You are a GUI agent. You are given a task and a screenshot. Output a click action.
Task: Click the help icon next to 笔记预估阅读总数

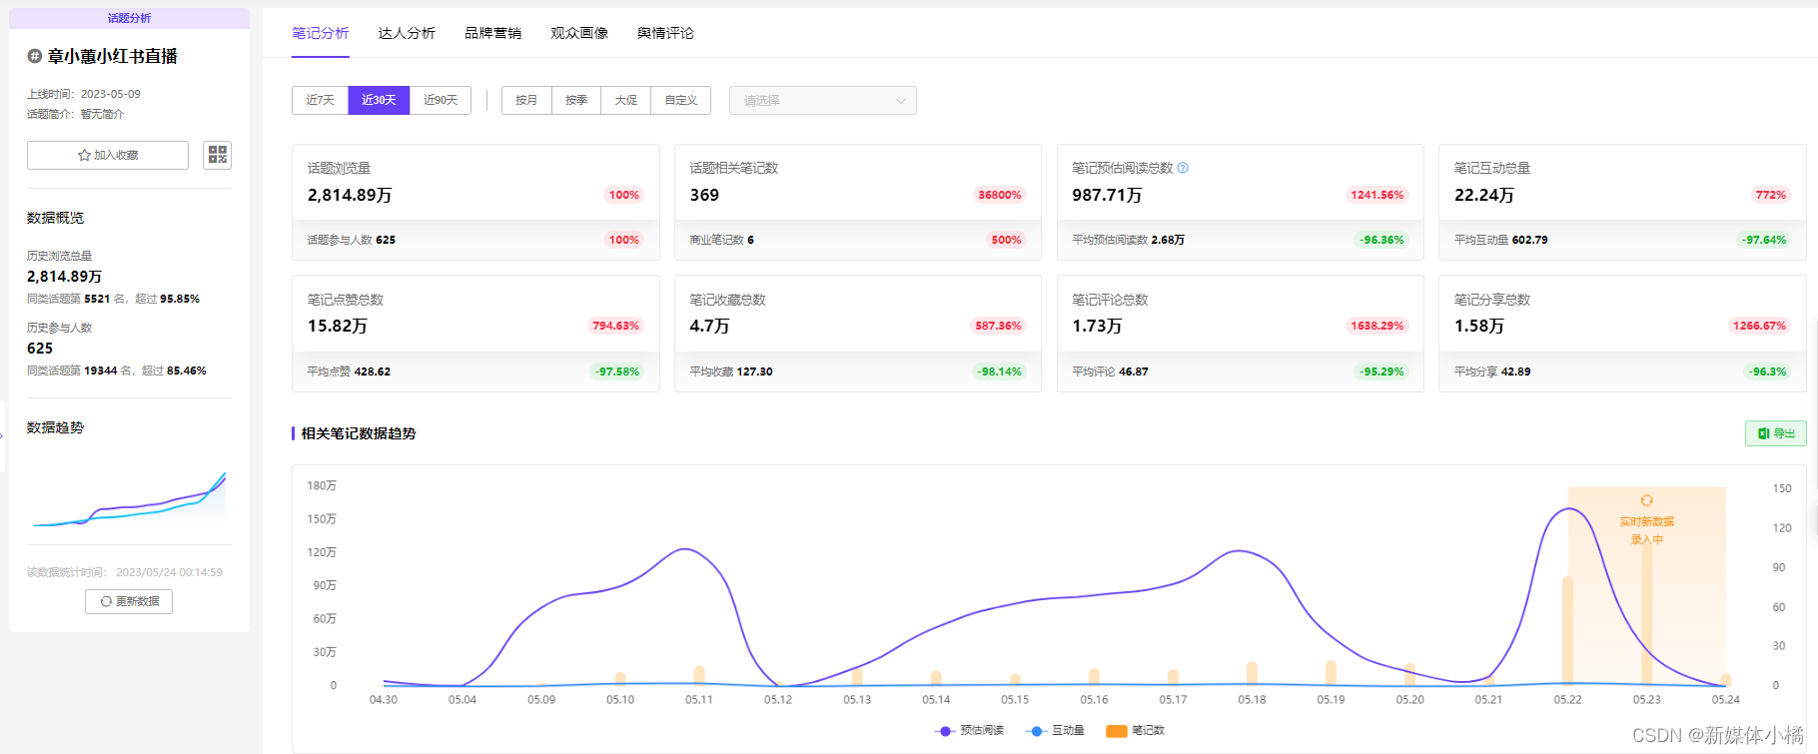1183,168
